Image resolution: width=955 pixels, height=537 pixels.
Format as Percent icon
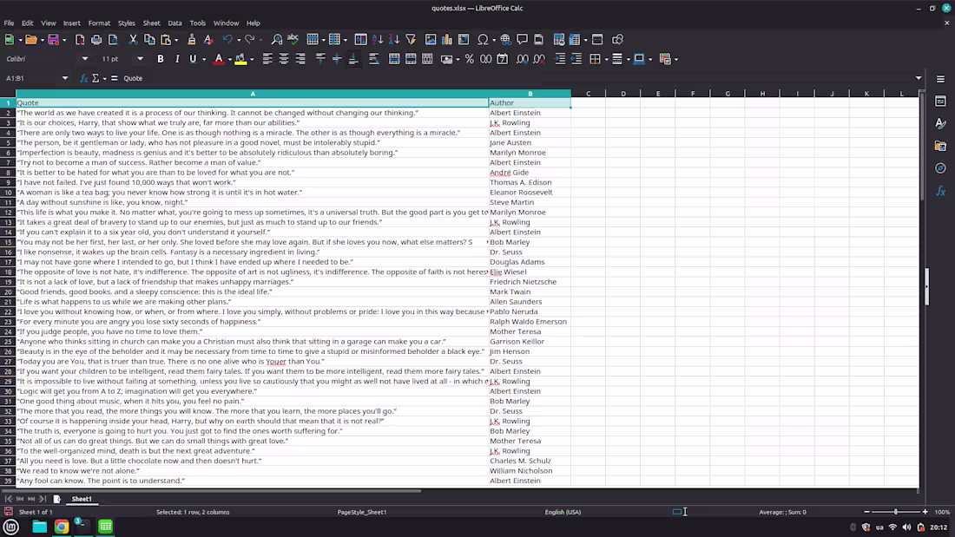click(469, 59)
